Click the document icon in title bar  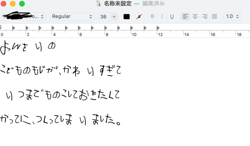click(98, 4)
